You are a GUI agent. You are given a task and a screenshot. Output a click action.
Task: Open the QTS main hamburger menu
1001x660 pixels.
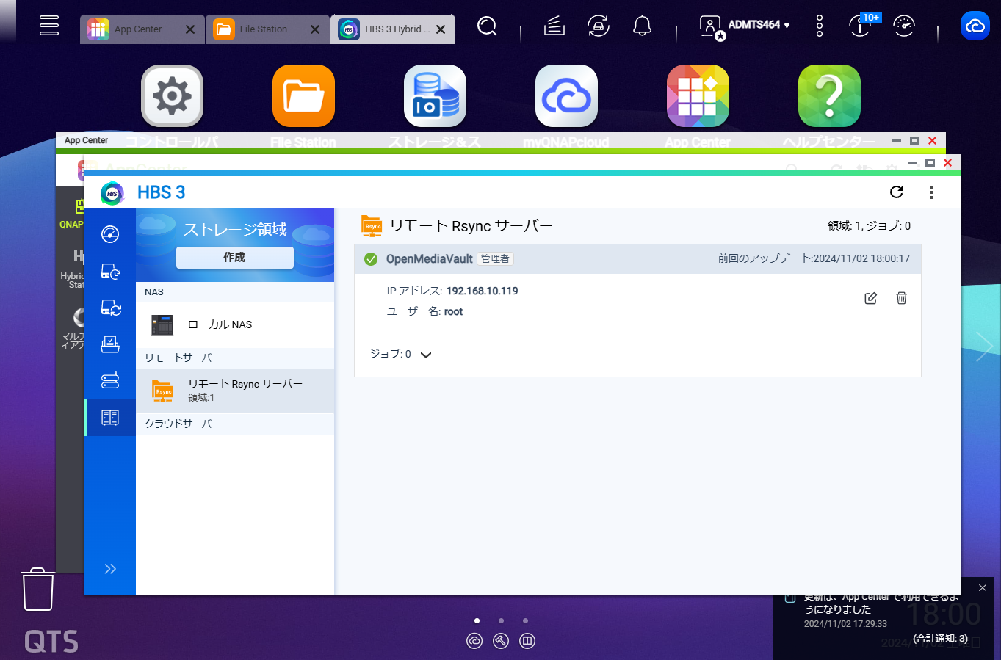pyautogui.click(x=49, y=25)
